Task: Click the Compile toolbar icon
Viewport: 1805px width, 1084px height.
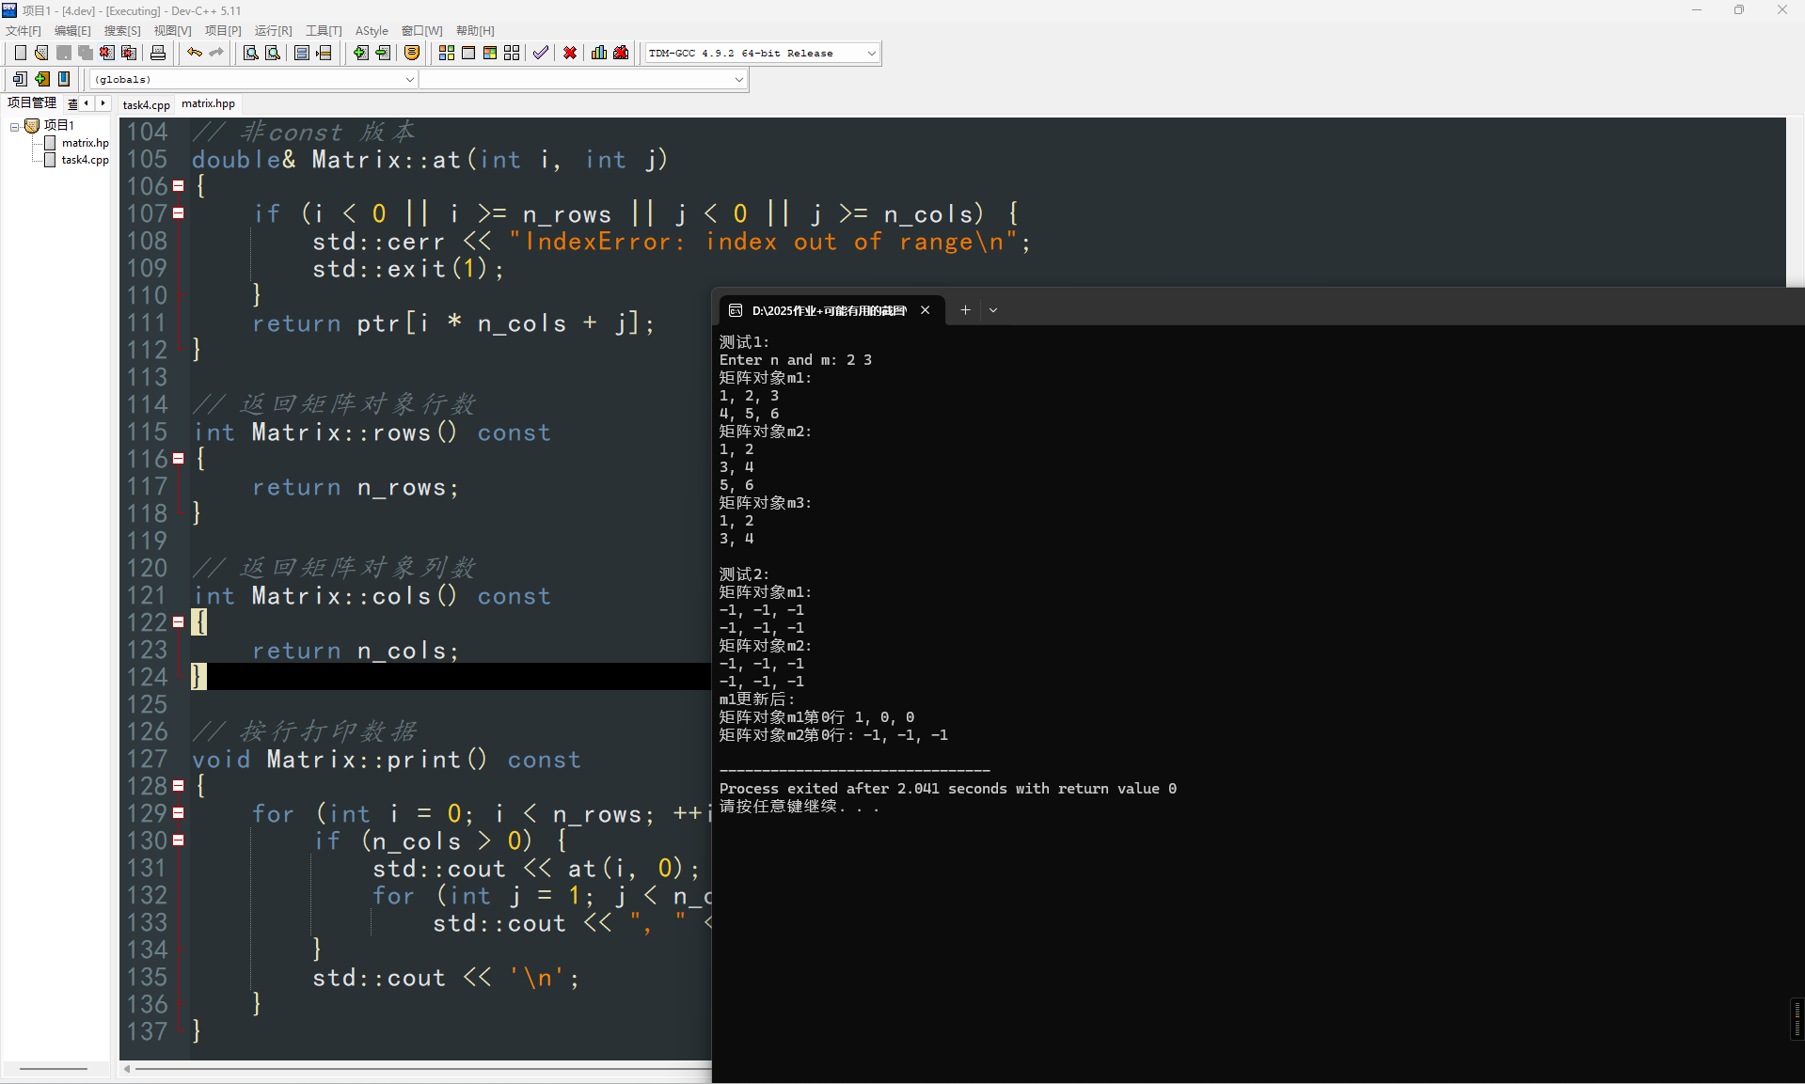Action: (x=447, y=53)
